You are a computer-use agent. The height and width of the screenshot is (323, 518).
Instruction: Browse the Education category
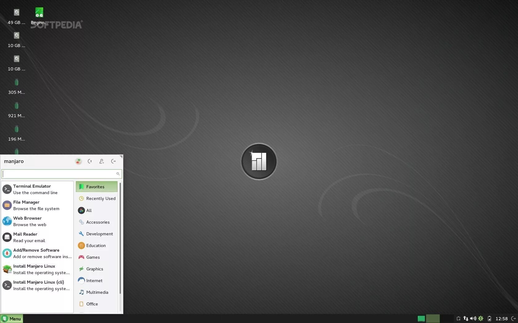coord(97,245)
